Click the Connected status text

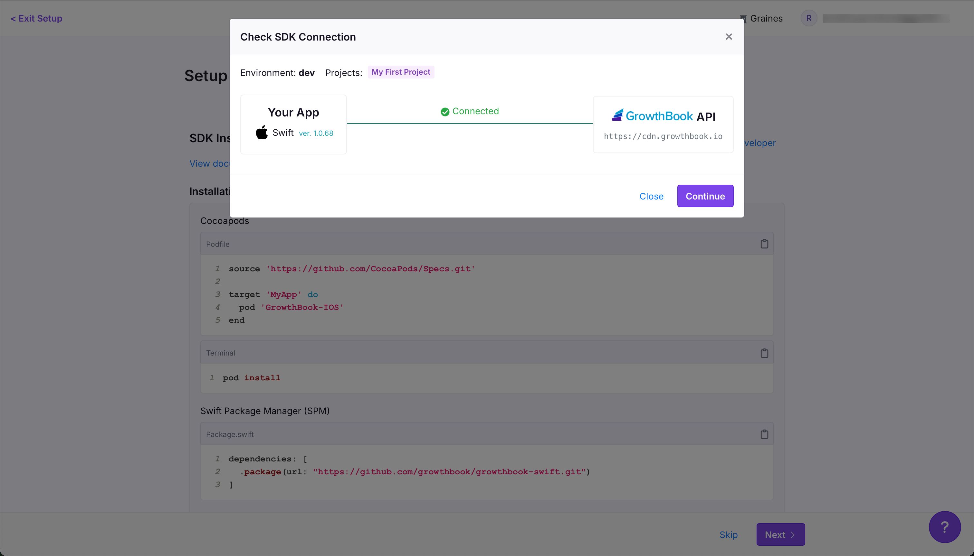(x=475, y=111)
